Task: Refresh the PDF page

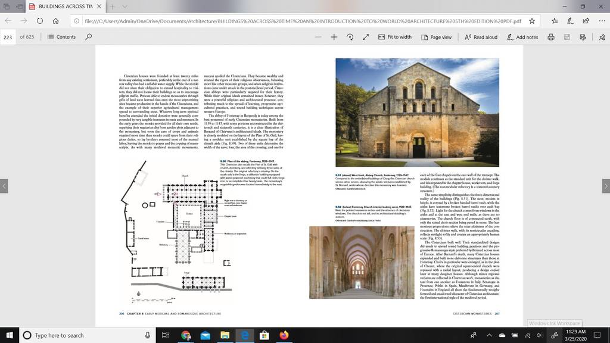Action: pyautogui.click(x=40, y=21)
